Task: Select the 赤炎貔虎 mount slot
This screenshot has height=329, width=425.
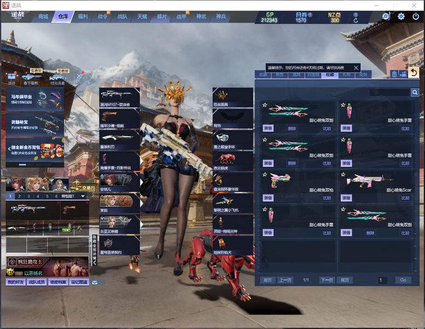Action: tap(233, 161)
